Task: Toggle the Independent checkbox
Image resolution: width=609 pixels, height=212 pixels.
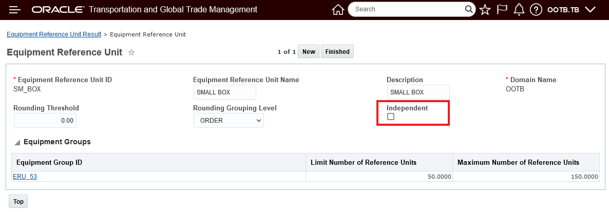Action: click(391, 117)
